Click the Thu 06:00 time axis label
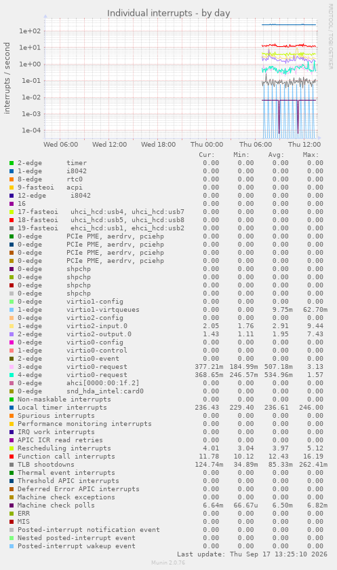337x570 pixels. [x=256, y=144]
